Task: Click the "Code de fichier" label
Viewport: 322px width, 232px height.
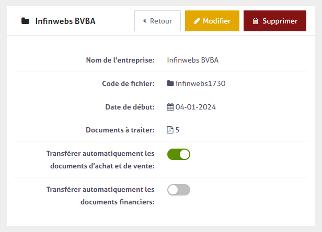Action: click(x=129, y=83)
